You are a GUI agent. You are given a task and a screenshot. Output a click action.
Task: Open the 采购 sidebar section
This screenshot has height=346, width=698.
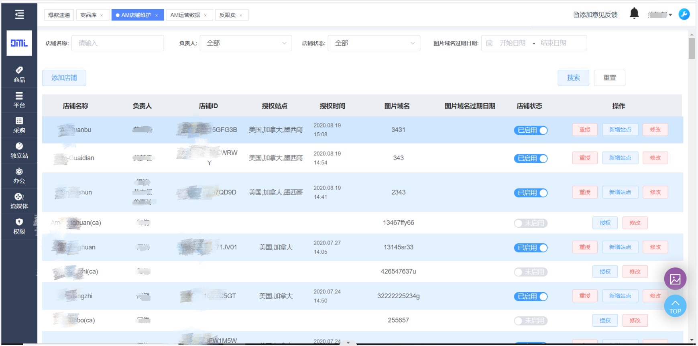click(19, 125)
